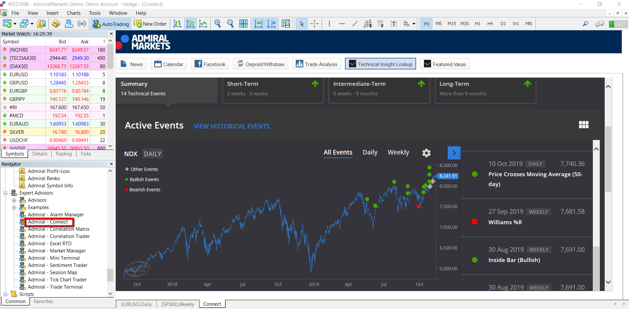
Task: Open the Favorites tab in Navigator
Action: (43, 301)
